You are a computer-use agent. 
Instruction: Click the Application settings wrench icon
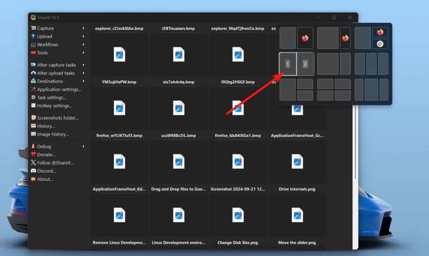[x=33, y=89]
